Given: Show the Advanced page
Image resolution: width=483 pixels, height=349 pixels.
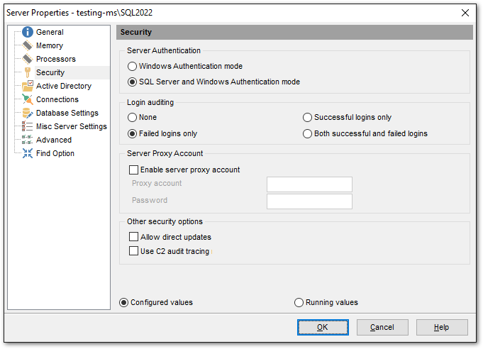Looking at the screenshot, I should [54, 140].
